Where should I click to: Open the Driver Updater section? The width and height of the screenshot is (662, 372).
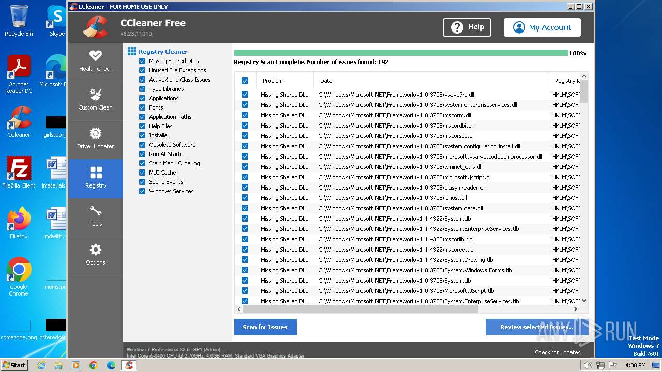(96, 139)
